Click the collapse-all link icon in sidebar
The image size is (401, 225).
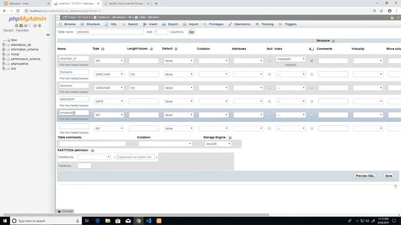pyautogui.click(x=48, y=35)
